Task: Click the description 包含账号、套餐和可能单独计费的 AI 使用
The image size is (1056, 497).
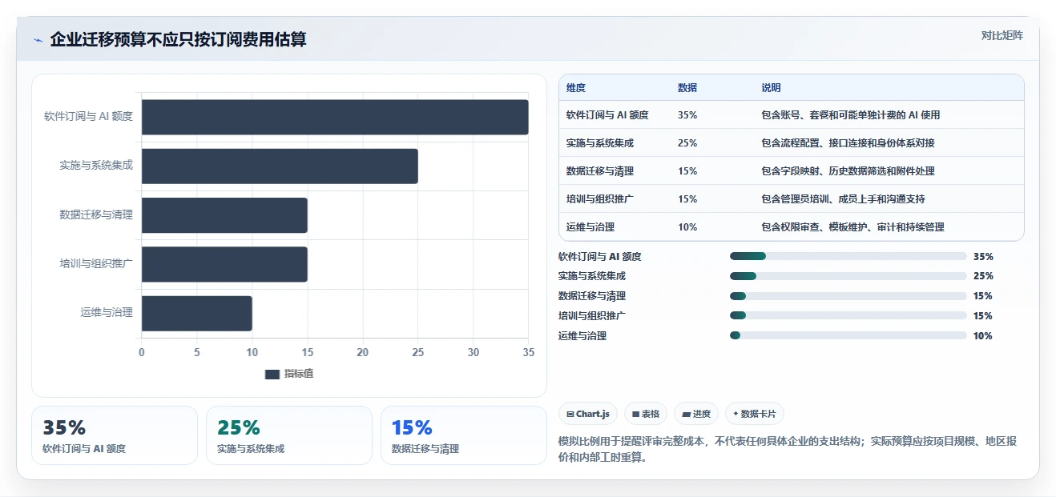Action: pos(850,115)
